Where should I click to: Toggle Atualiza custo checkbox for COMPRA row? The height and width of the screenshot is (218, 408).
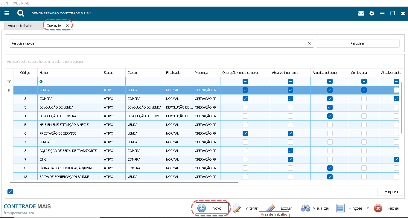(x=396, y=99)
